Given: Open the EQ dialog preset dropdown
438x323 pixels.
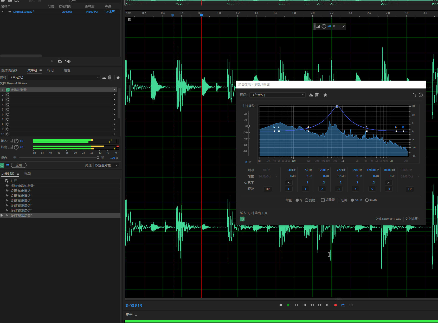Looking at the screenshot, I should tap(277, 95).
